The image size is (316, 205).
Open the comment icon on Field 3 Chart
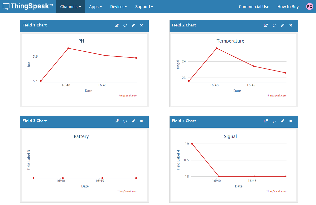tap(125, 121)
